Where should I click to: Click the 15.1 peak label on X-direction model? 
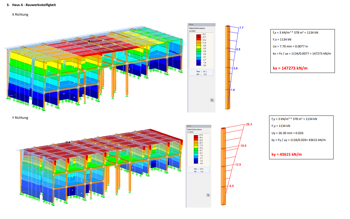coord(90,41)
